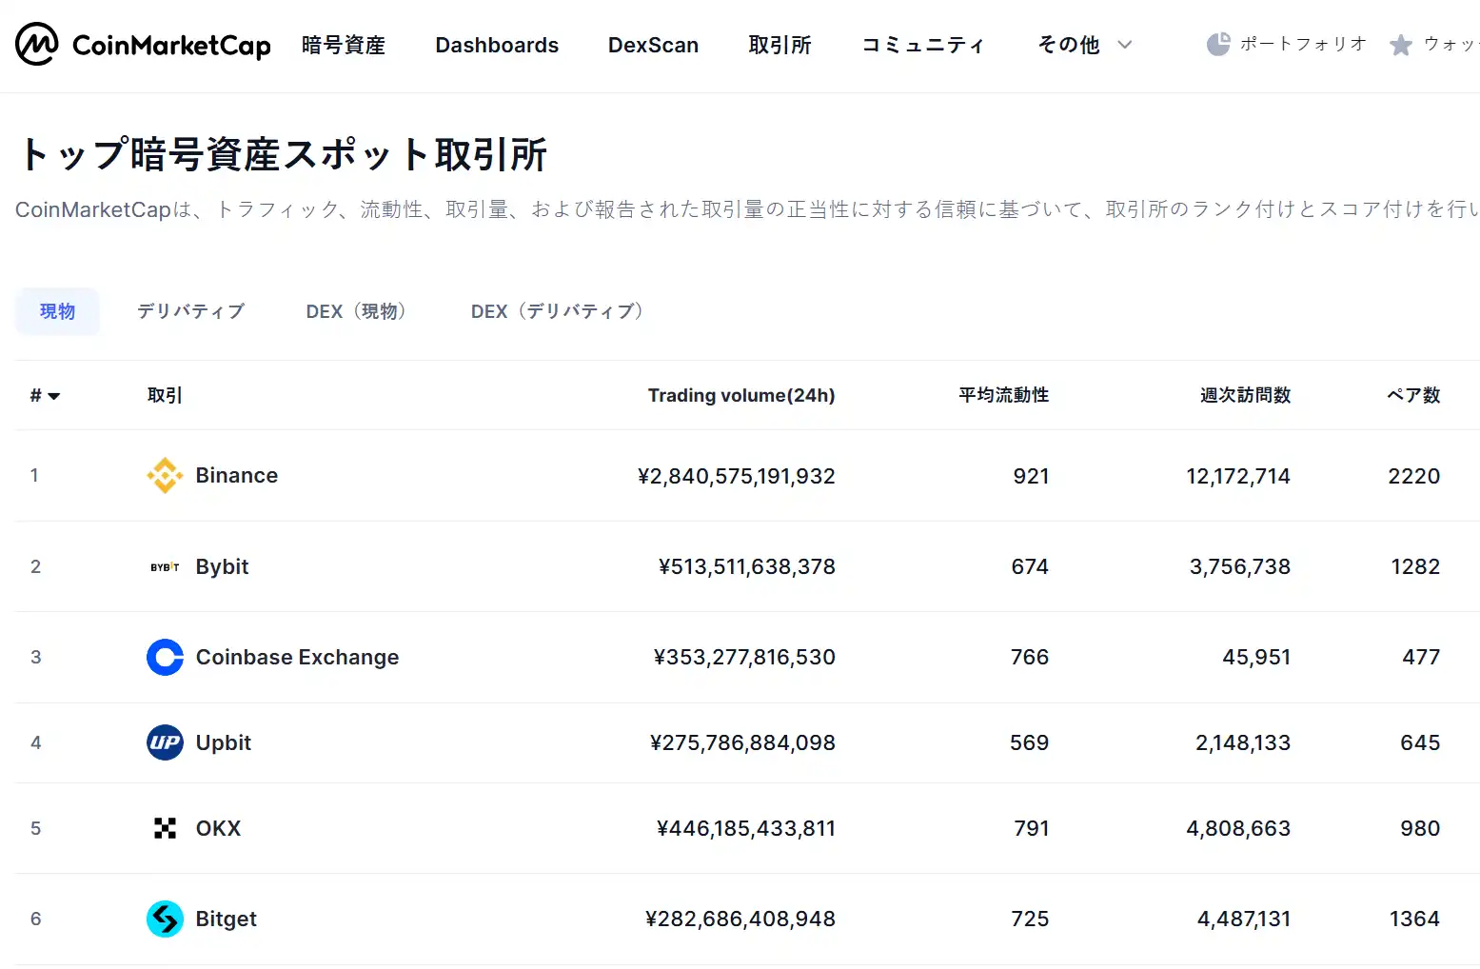
Task: Click the page heading トップ暗号資産スポット取引所
Action: 282,154
